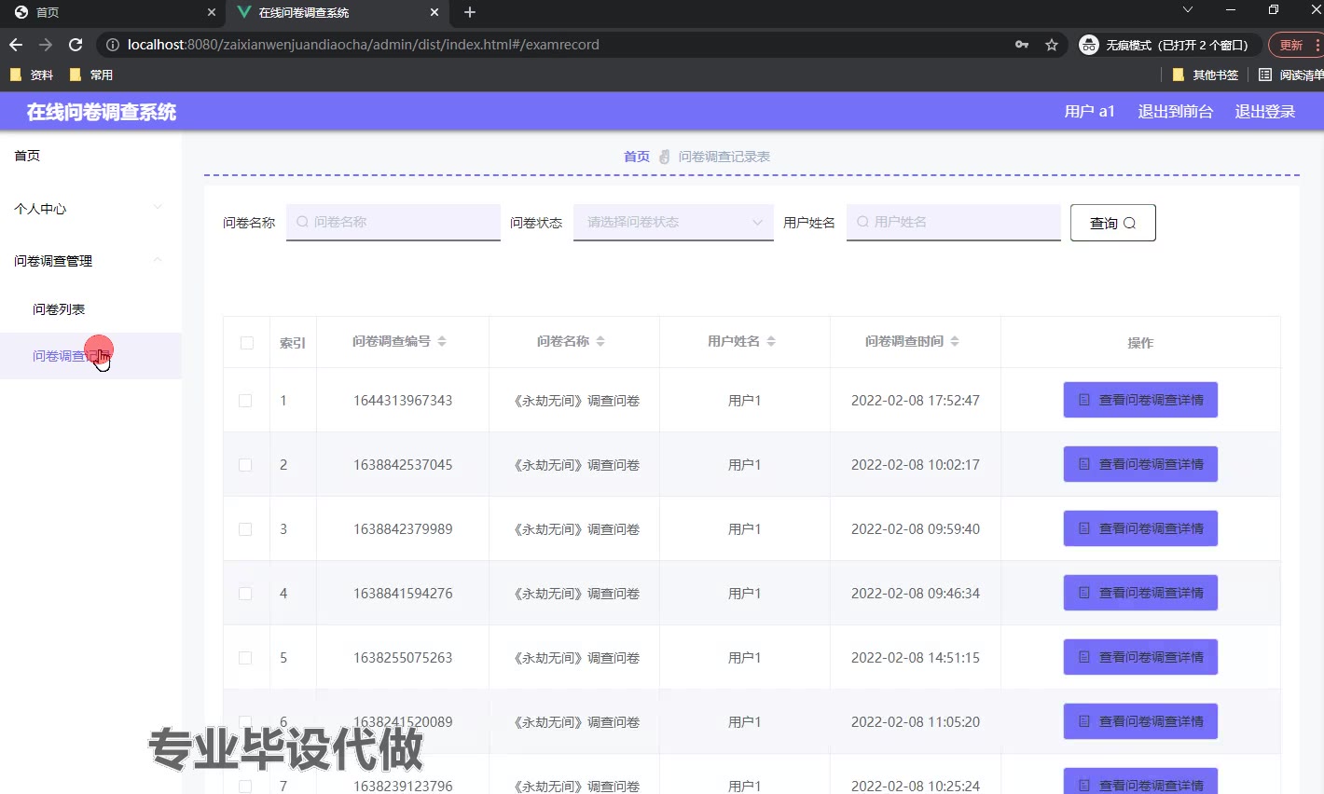Image resolution: width=1324 pixels, height=794 pixels.
Task: Select 问卷列表 in the sidebar
Action: coord(59,309)
